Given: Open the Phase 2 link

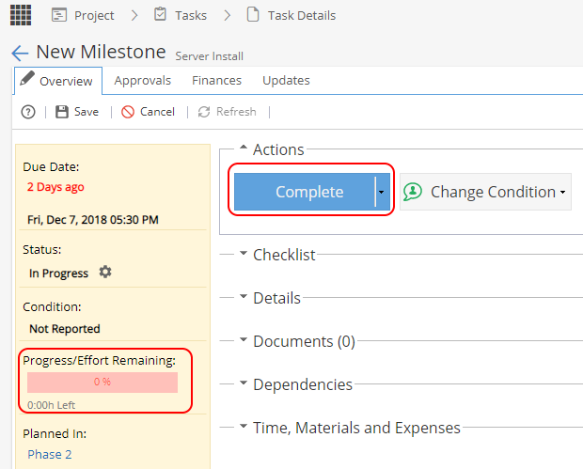Looking at the screenshot, I should [x=50, y=455].
